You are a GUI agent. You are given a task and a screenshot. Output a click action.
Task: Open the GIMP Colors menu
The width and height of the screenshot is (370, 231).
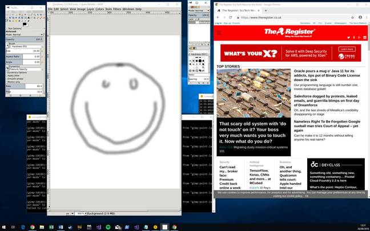point(99,9)
